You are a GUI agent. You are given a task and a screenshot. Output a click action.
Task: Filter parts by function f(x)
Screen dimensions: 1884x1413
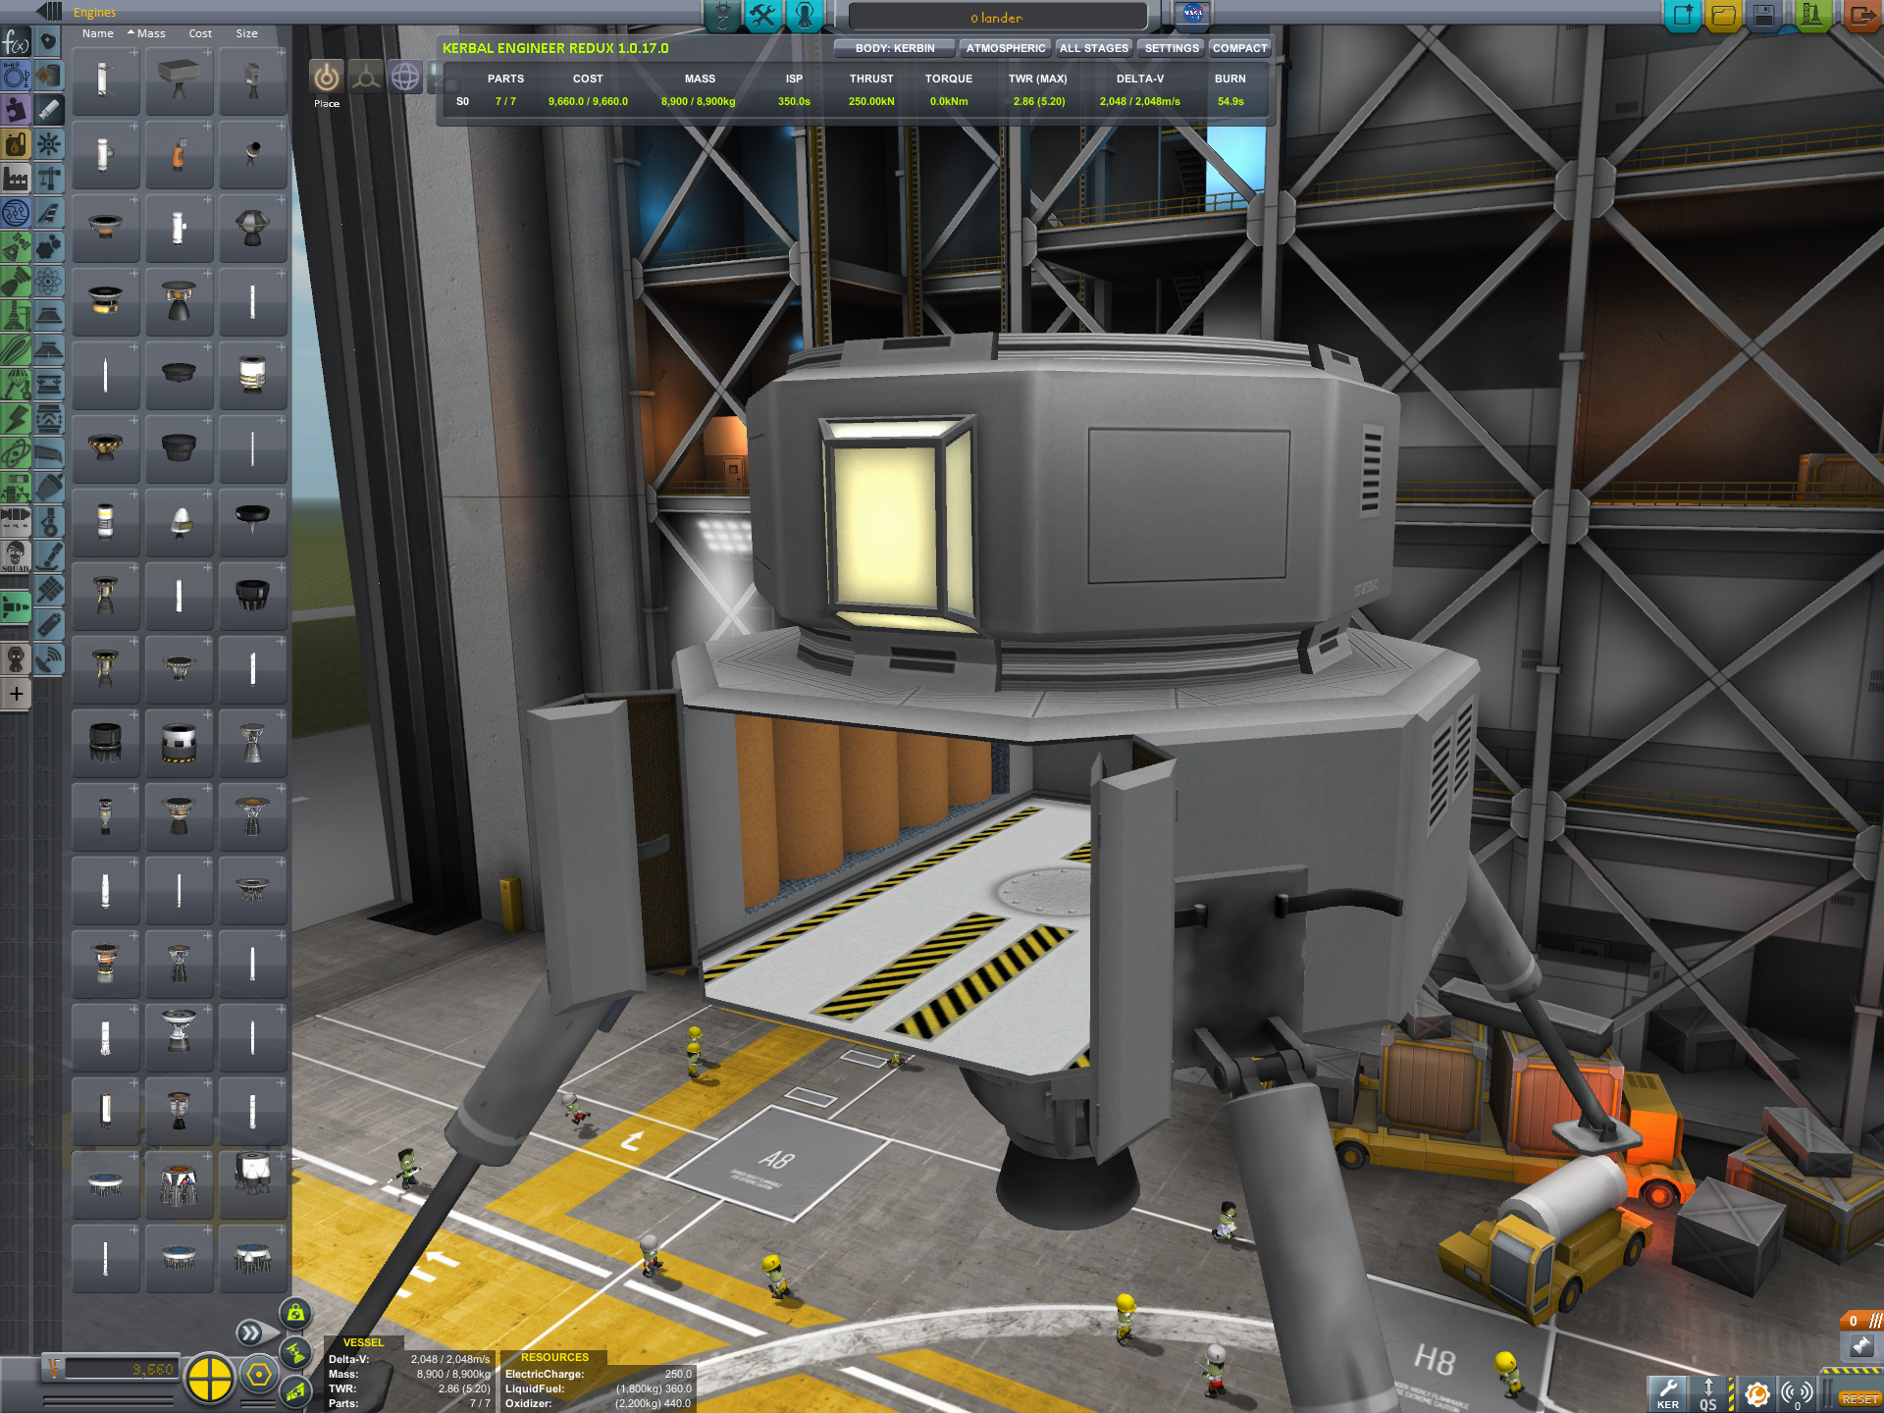(16, 42)
